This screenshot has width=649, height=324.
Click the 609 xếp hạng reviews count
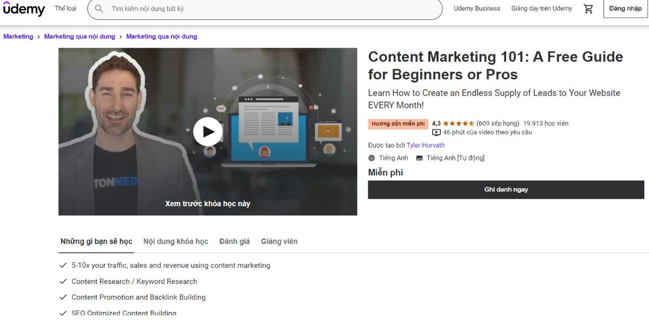pyautogui.click(x=493, y=123)
